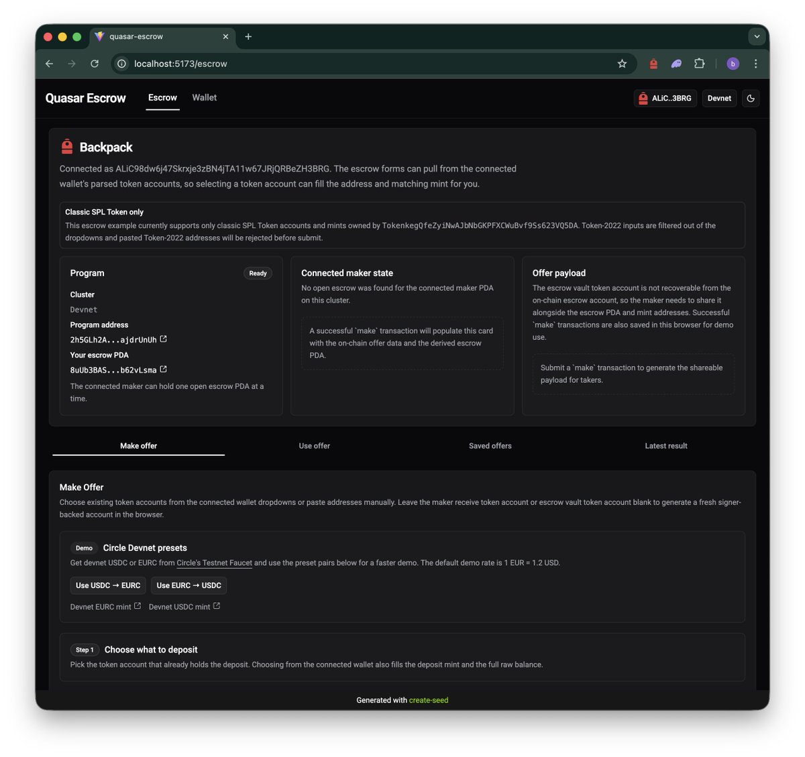
Task: Go back to the previous page
Action: [x=50, y=64]
